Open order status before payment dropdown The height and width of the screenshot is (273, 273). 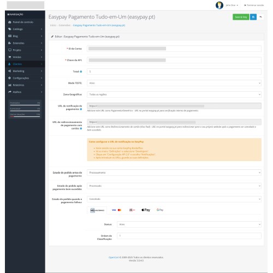[174, 173]
